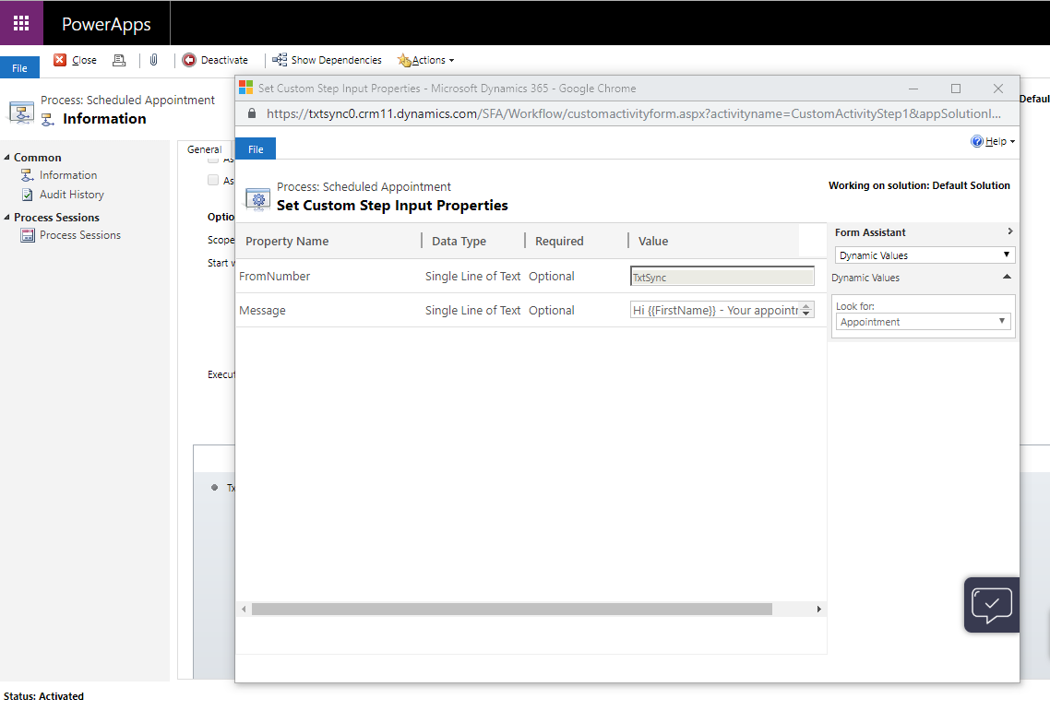Select the General tab

point(204,149)
